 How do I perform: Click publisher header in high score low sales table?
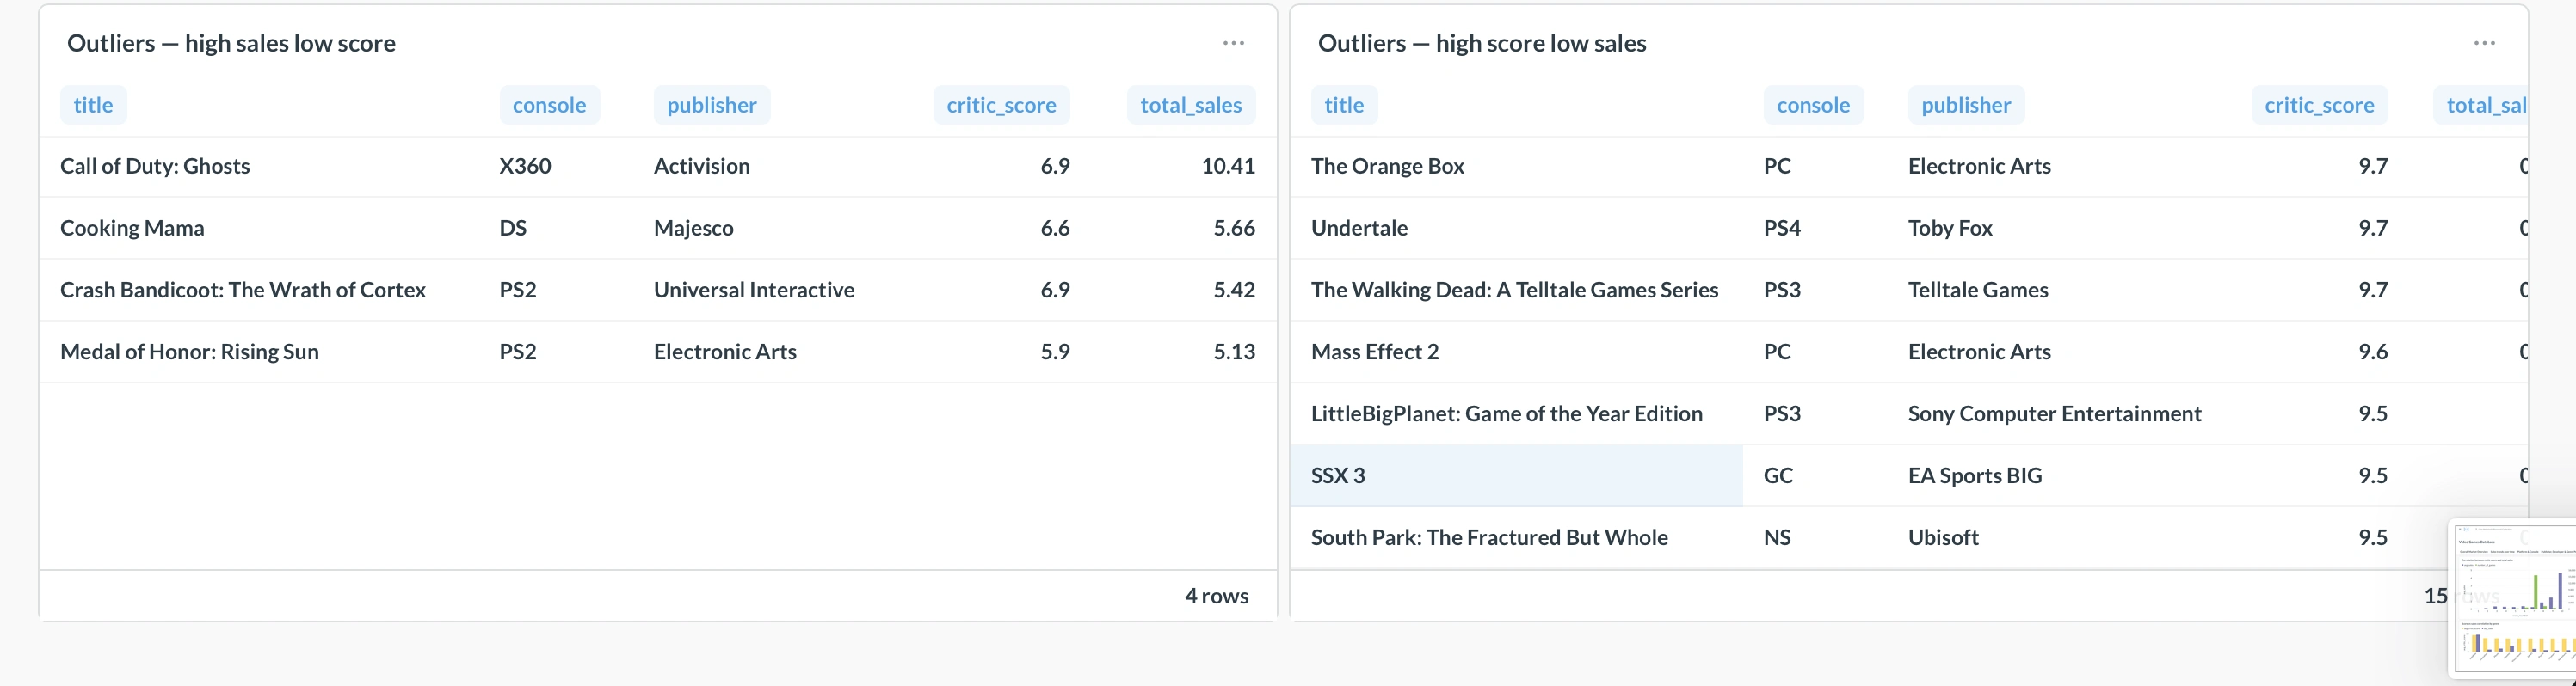(1965, 105)
